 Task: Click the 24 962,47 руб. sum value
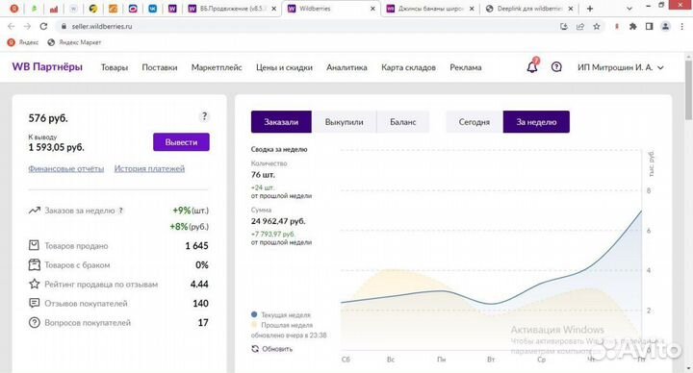pyautogui.click(x=278, y=221)
